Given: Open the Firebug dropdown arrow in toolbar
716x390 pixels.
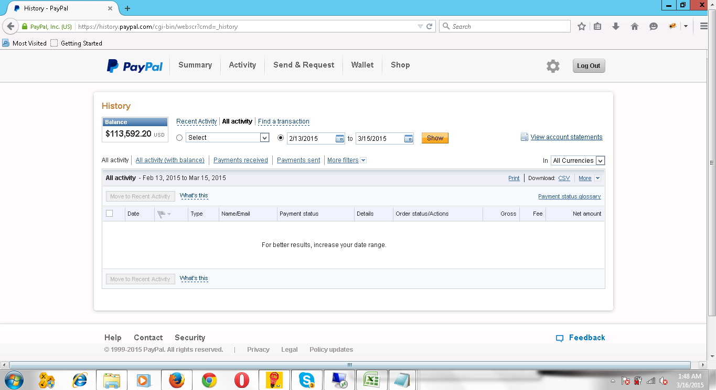Looking at the screenshot, I should (x=686, y=26).
